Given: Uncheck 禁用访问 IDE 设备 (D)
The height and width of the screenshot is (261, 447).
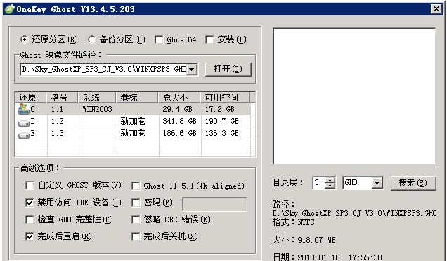Looking at the screenshot, I should [x=30, y=203].
